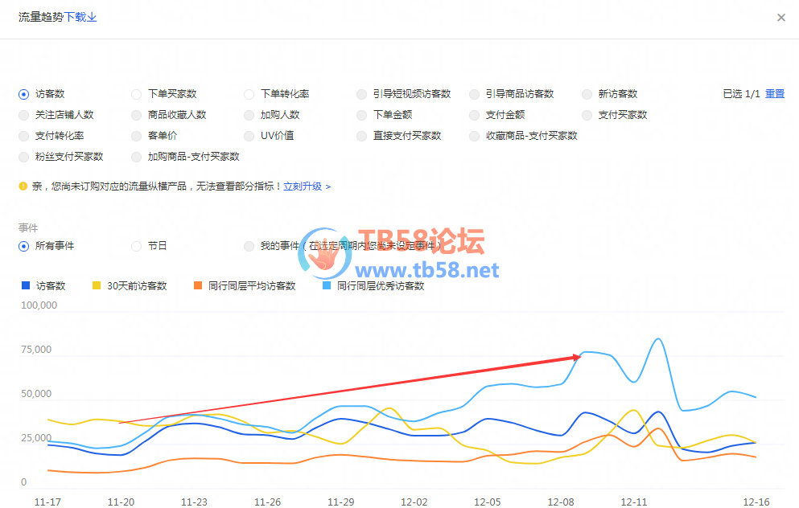
Task: Choose the 我的事件 event option
Action: [249, 246]
